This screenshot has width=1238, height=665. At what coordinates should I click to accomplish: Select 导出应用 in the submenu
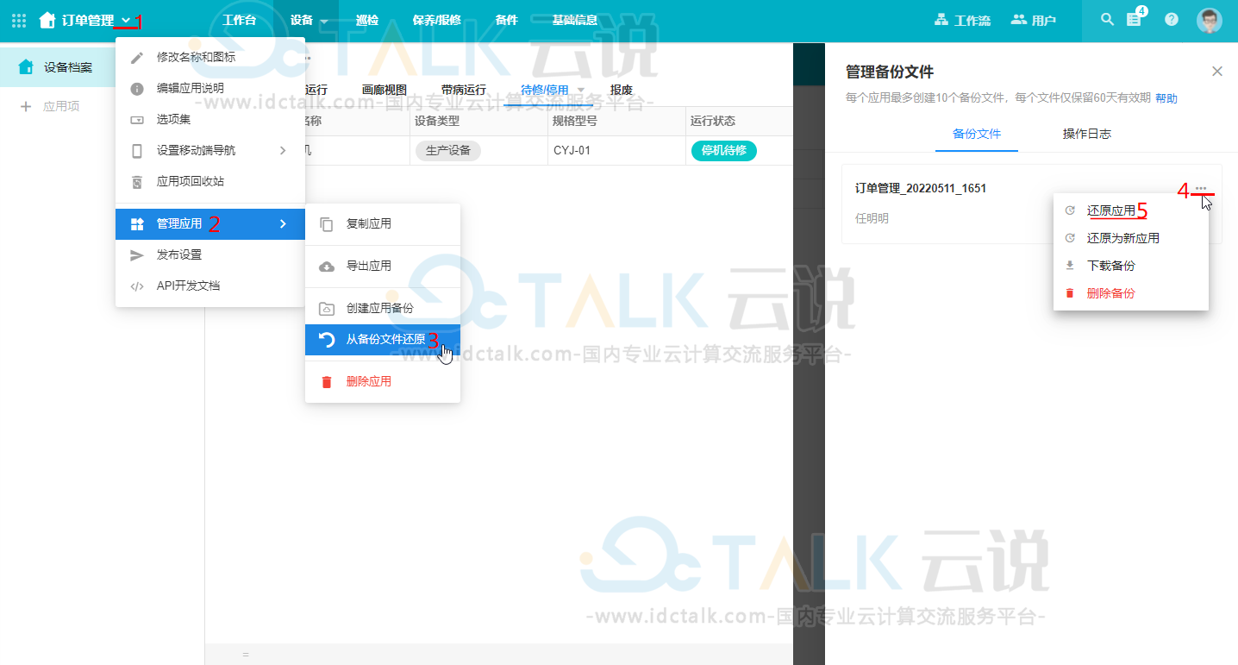[383, 266]
